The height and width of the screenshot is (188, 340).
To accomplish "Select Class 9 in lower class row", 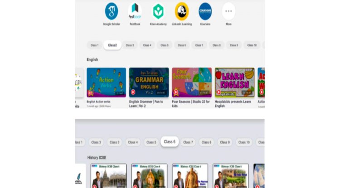I will [224, 142].
